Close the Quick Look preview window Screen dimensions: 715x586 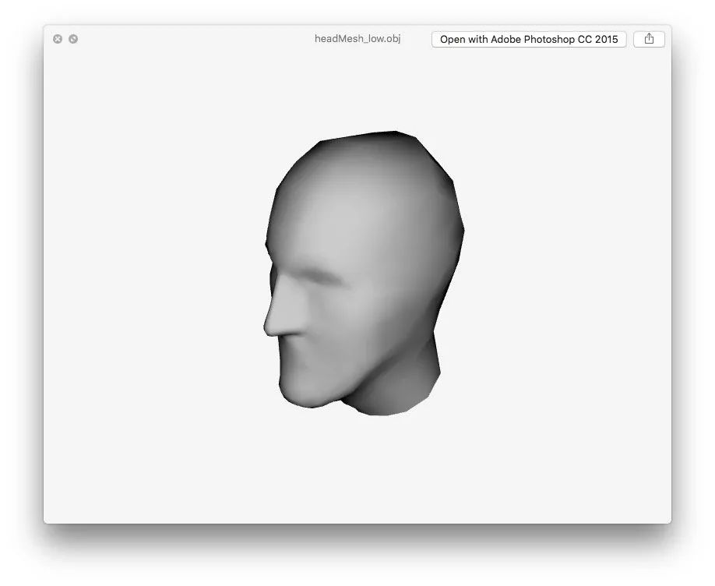pos(58,39)
